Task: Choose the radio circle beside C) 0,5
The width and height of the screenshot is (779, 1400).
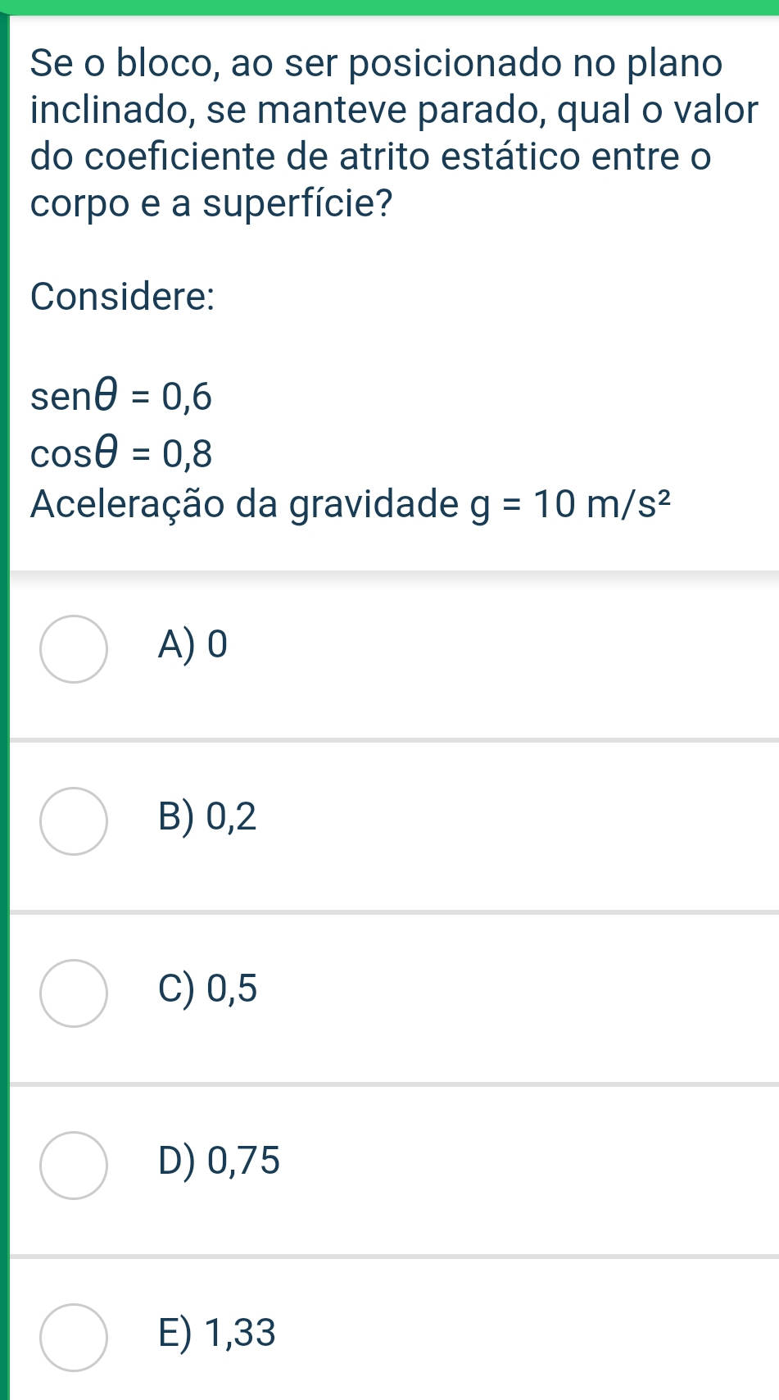Action: coord(74,993)
